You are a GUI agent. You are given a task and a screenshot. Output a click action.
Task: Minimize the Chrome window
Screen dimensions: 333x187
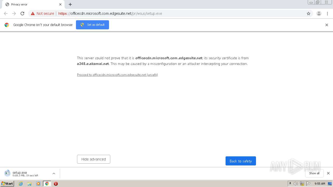[x=311, y=2]
